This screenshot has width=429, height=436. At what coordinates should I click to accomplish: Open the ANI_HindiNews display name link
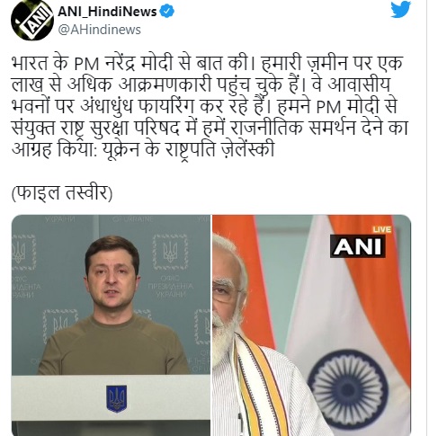107,12
